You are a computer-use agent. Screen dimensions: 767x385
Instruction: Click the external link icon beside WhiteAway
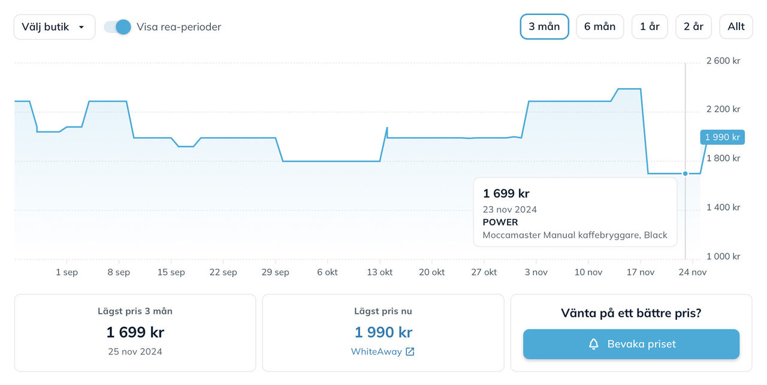point(410,351)
